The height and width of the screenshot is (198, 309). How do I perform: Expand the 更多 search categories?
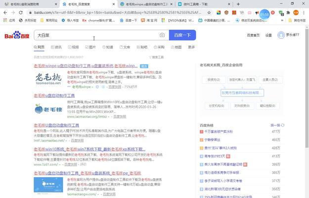click(191, 47)
